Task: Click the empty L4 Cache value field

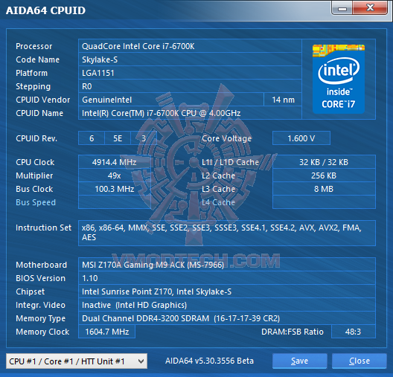Action: coord(324,202)
